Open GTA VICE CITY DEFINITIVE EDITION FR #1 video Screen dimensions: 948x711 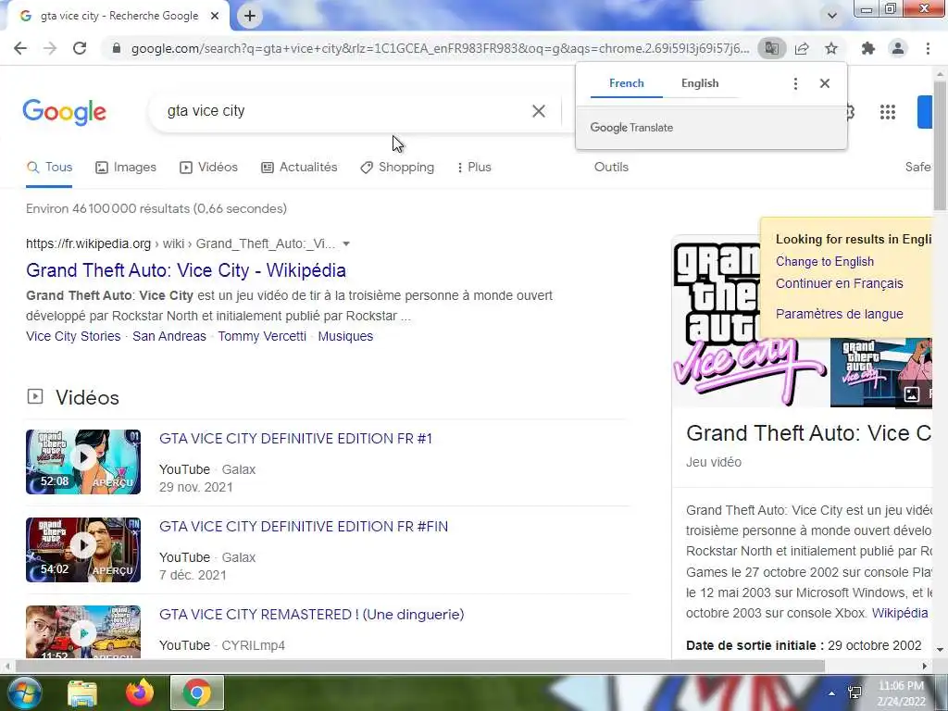pyautogui.click(x=295, y=438)
